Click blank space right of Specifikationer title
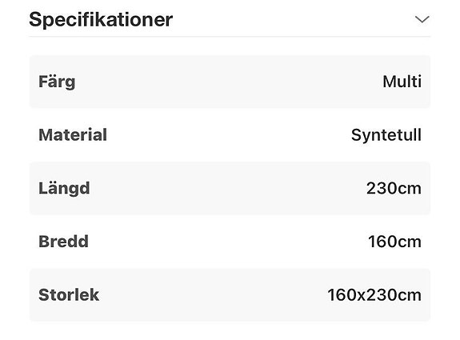Viewport: 460px width, 340px height. (x=294, y=20)
